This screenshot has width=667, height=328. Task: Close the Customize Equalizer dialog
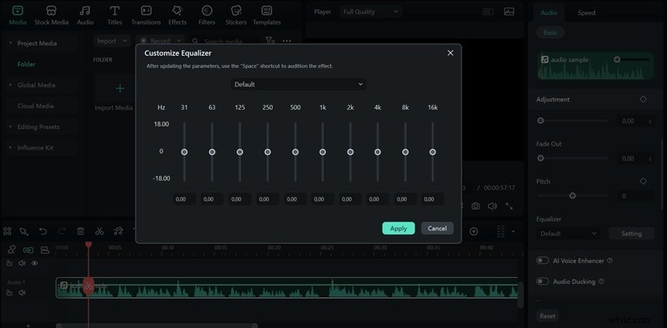pyautogui.click(x=450, y=53)
